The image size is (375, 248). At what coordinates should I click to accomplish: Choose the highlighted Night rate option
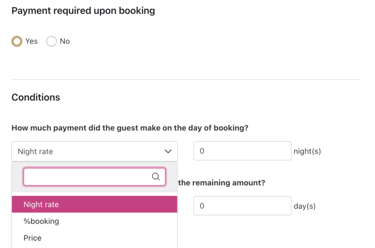tap(94, 205)
